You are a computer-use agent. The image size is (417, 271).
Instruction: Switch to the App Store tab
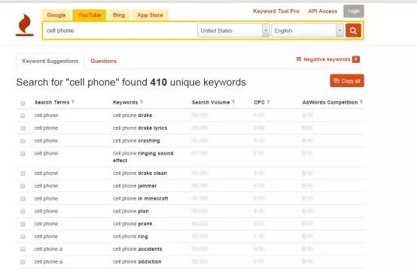click(x=150, y=15)
